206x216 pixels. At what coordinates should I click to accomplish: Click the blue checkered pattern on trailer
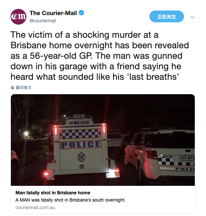(80, 134)
